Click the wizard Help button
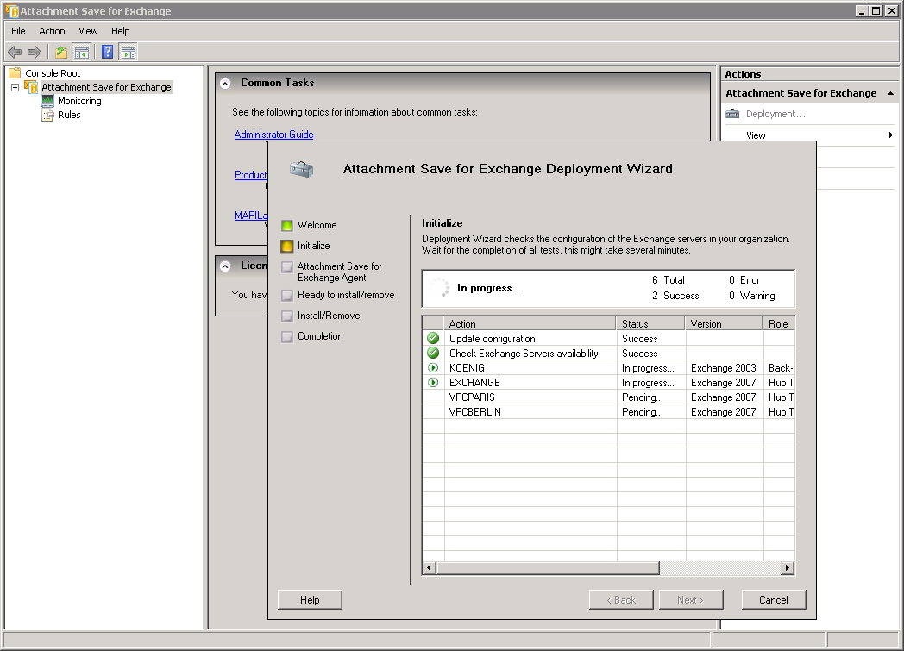 [x=310, y=600]
